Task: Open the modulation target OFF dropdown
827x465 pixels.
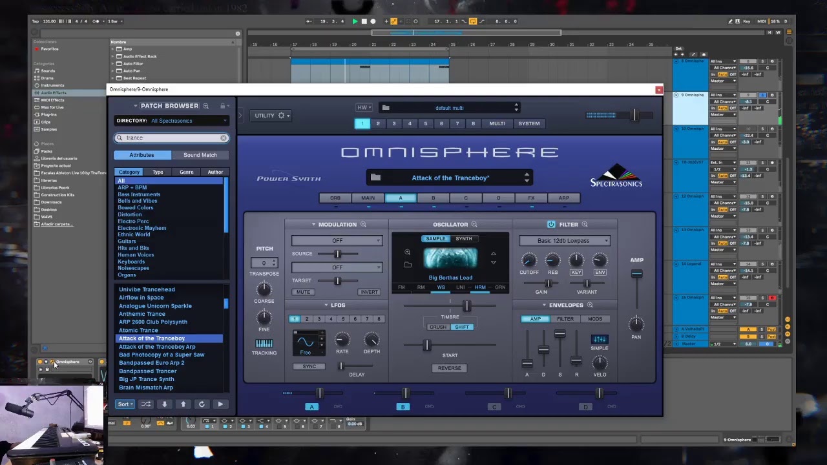Action: 337,267
